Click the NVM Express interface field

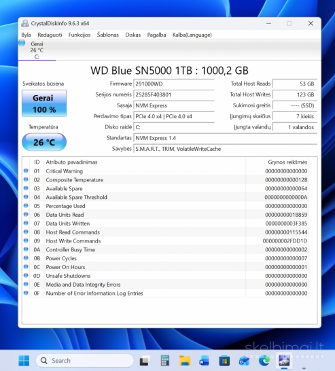[x=174, y=105]
